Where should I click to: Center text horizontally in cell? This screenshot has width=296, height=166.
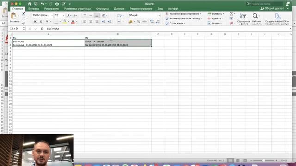click(x=91, y=22)
